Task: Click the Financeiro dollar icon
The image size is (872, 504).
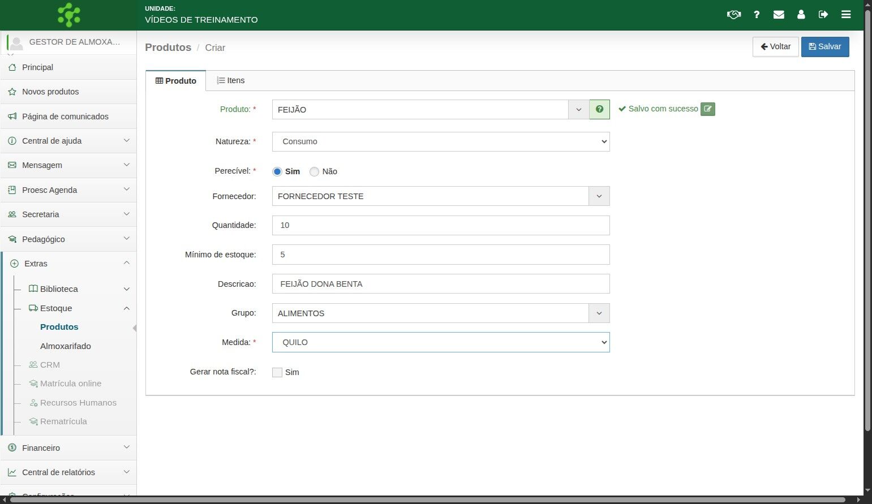Action: (12, 448)
